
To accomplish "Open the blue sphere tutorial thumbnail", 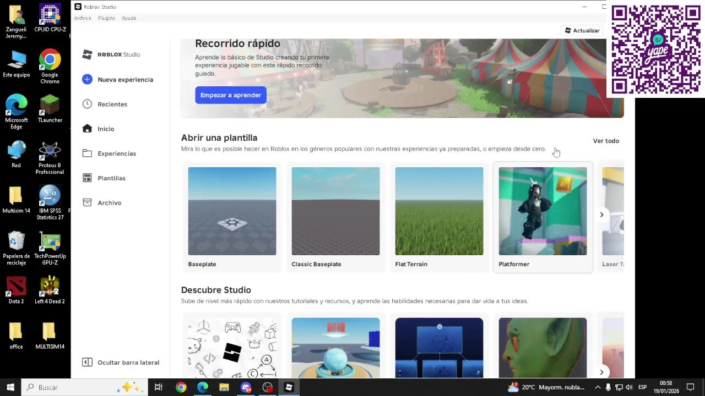I will pyautogui.click(x=335, y=348).
